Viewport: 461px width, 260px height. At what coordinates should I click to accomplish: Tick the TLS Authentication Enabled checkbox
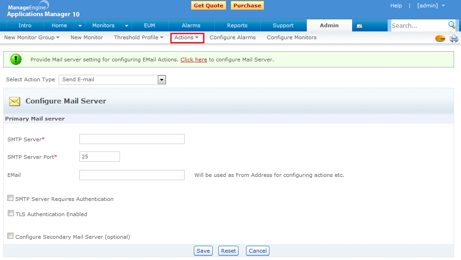11,213
